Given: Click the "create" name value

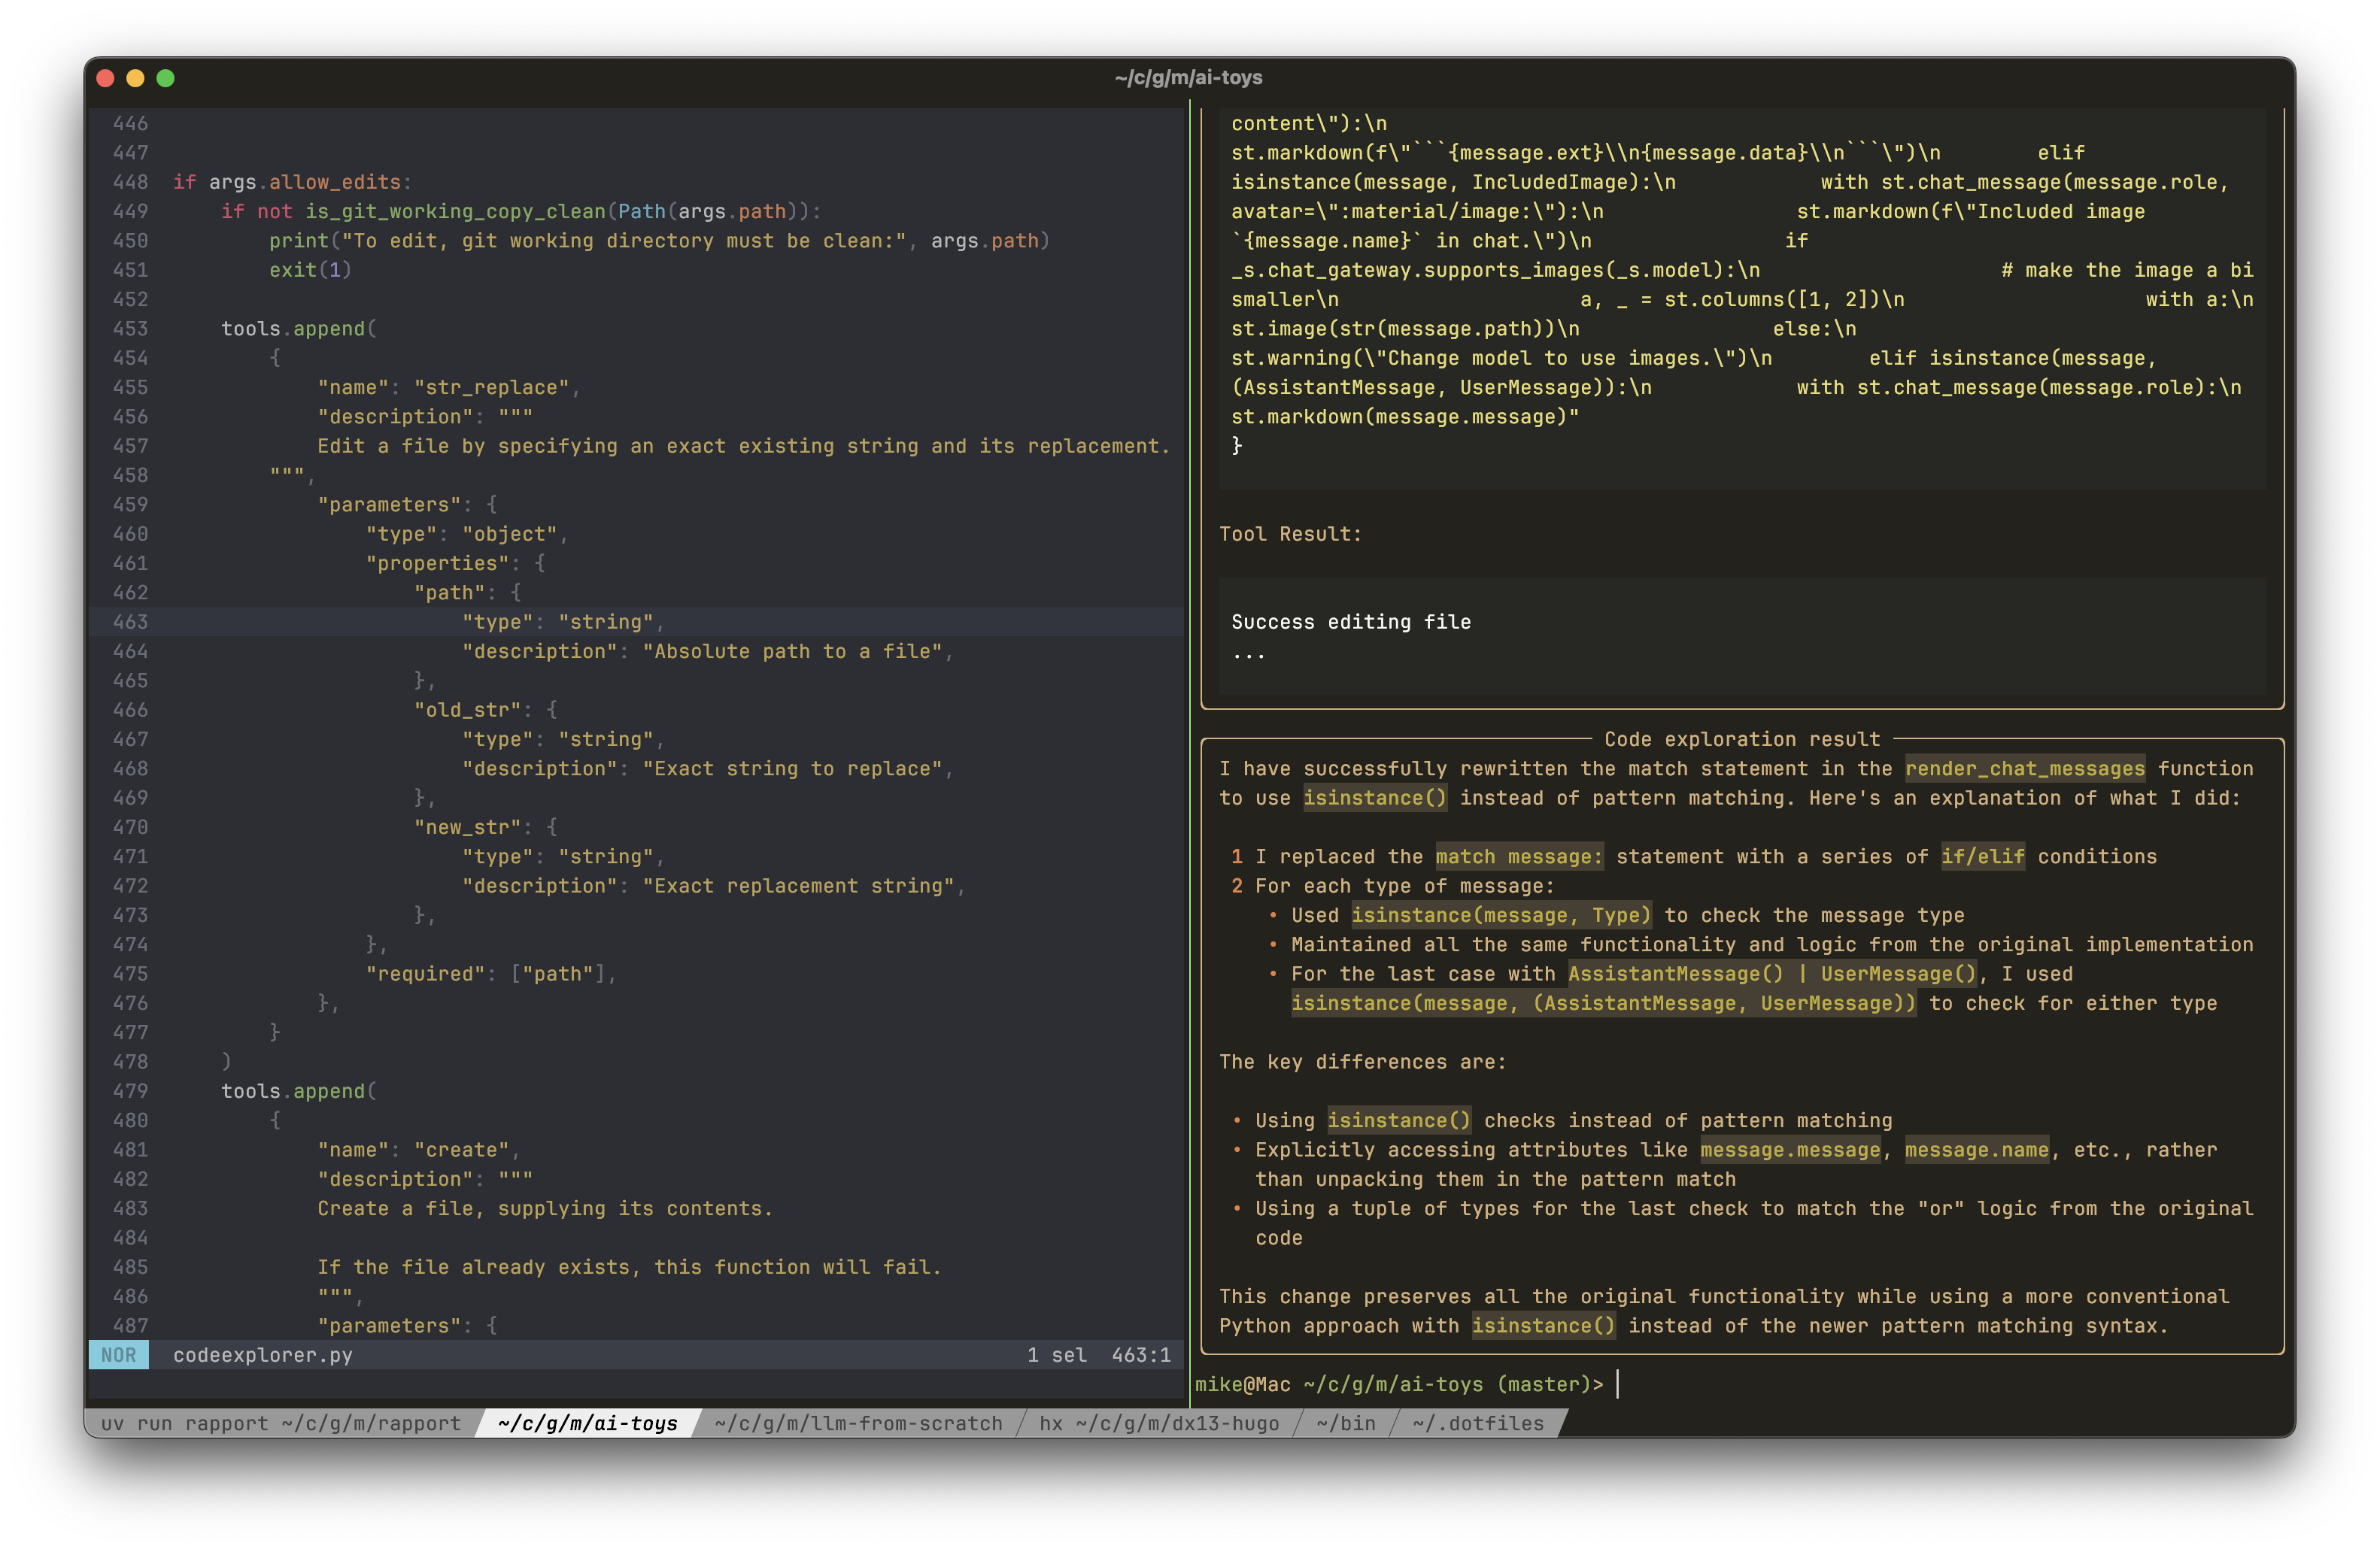Looking at the screenshot, I should tap(461, 1150).
